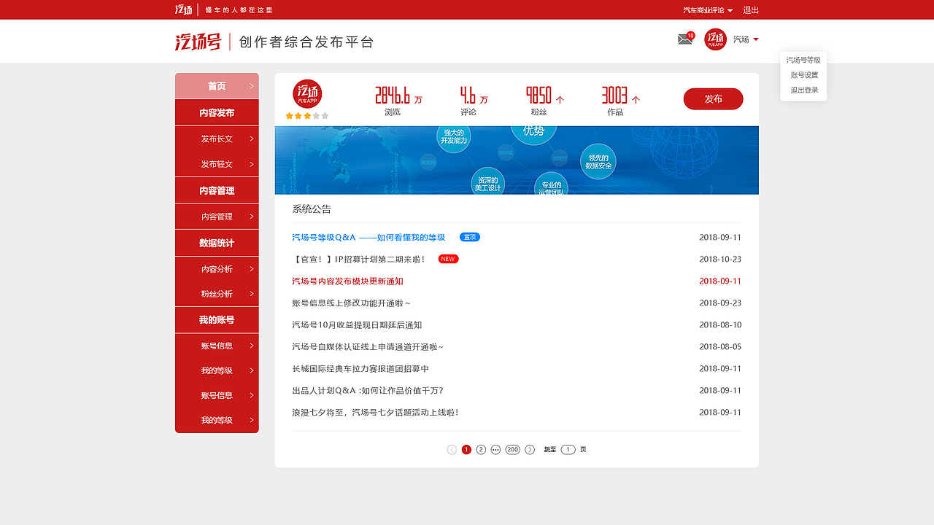Click the notification badge showing 10
This screenshot has height=525, width=934.
(x=690, y=34)
